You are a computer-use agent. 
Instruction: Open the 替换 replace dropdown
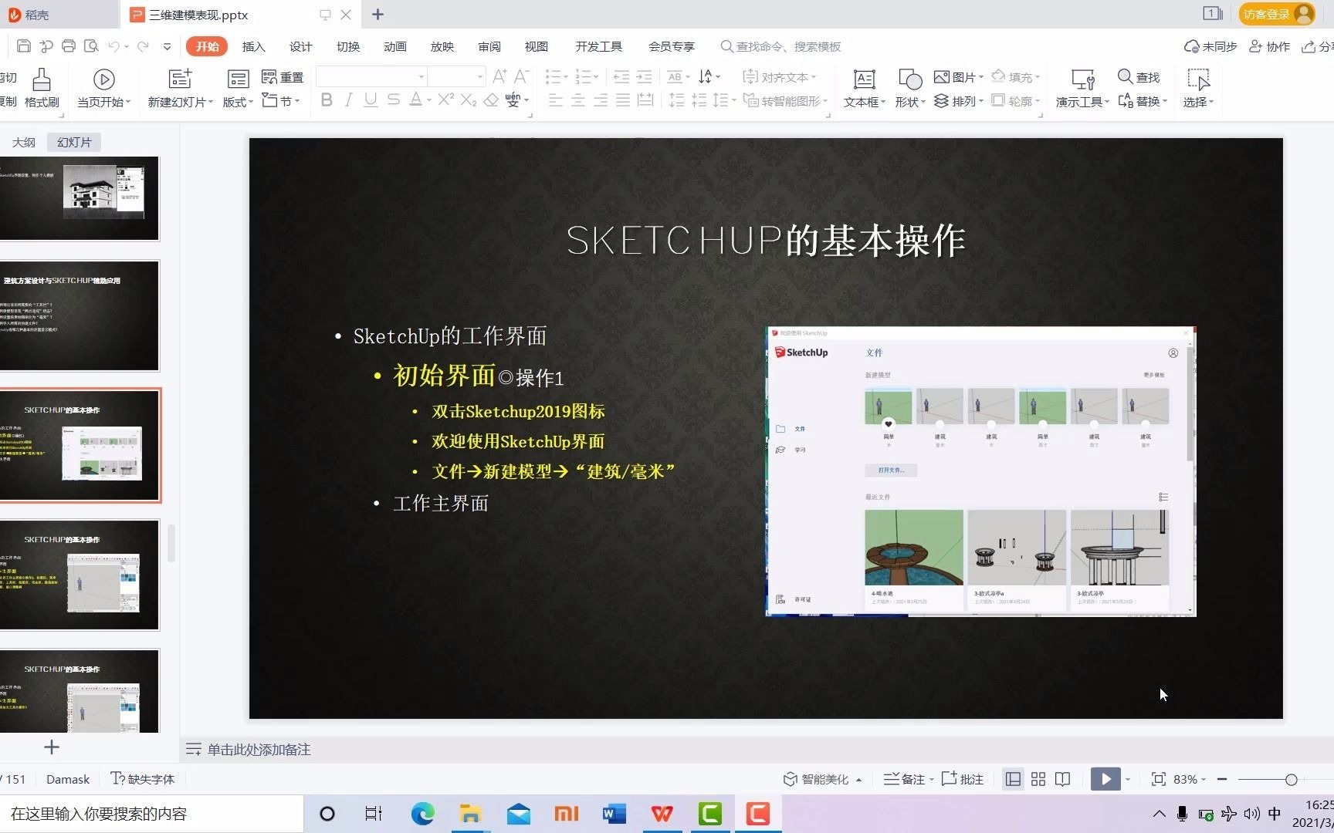pyautogui.click(x=1143, y=101)
